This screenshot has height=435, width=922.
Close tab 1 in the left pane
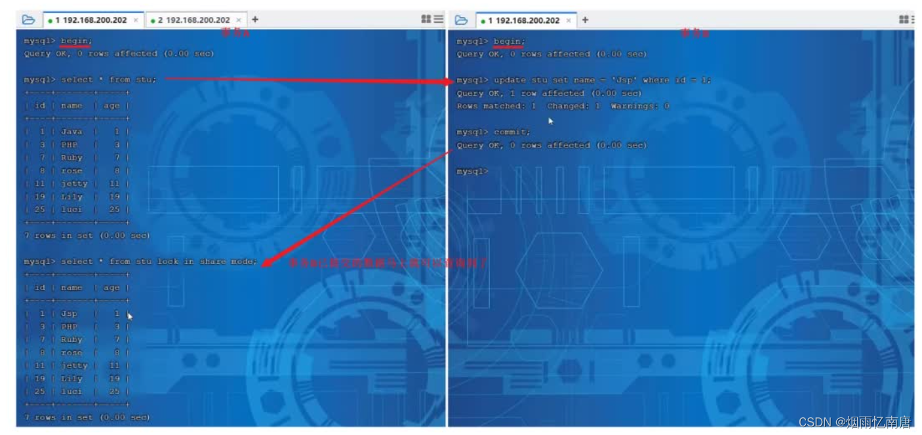coord(136,20)
